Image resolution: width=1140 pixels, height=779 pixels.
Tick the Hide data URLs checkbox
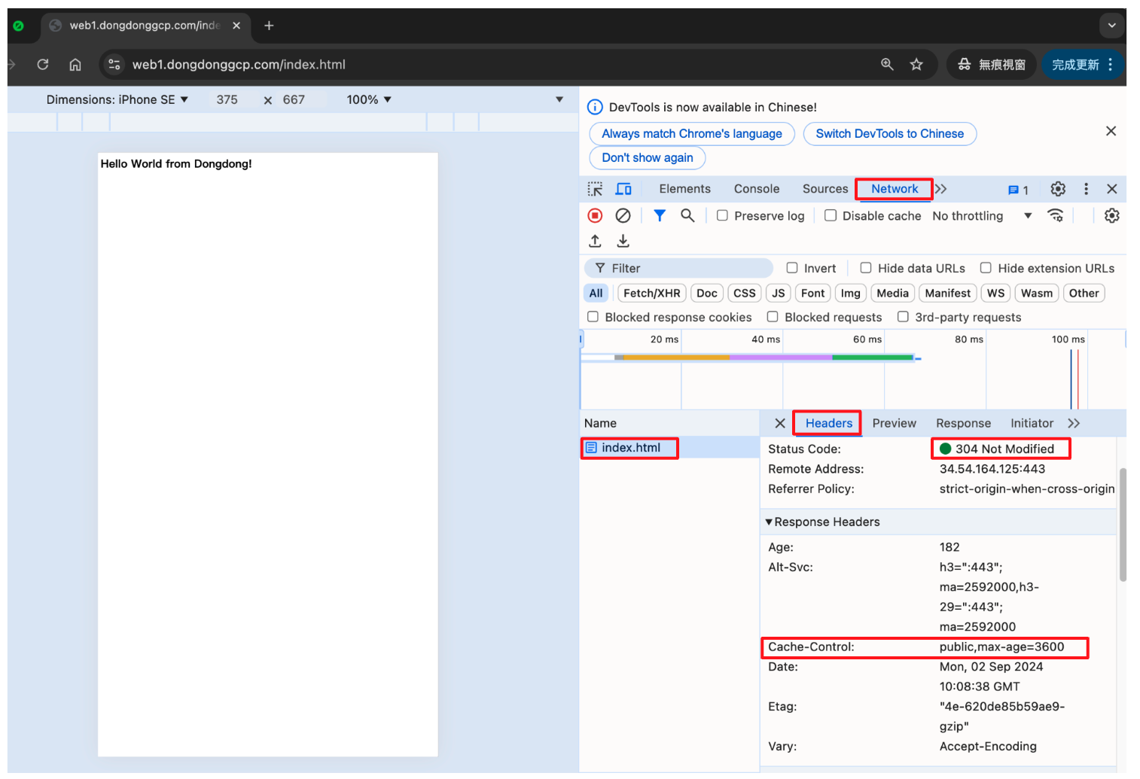[x=866, y=268]
